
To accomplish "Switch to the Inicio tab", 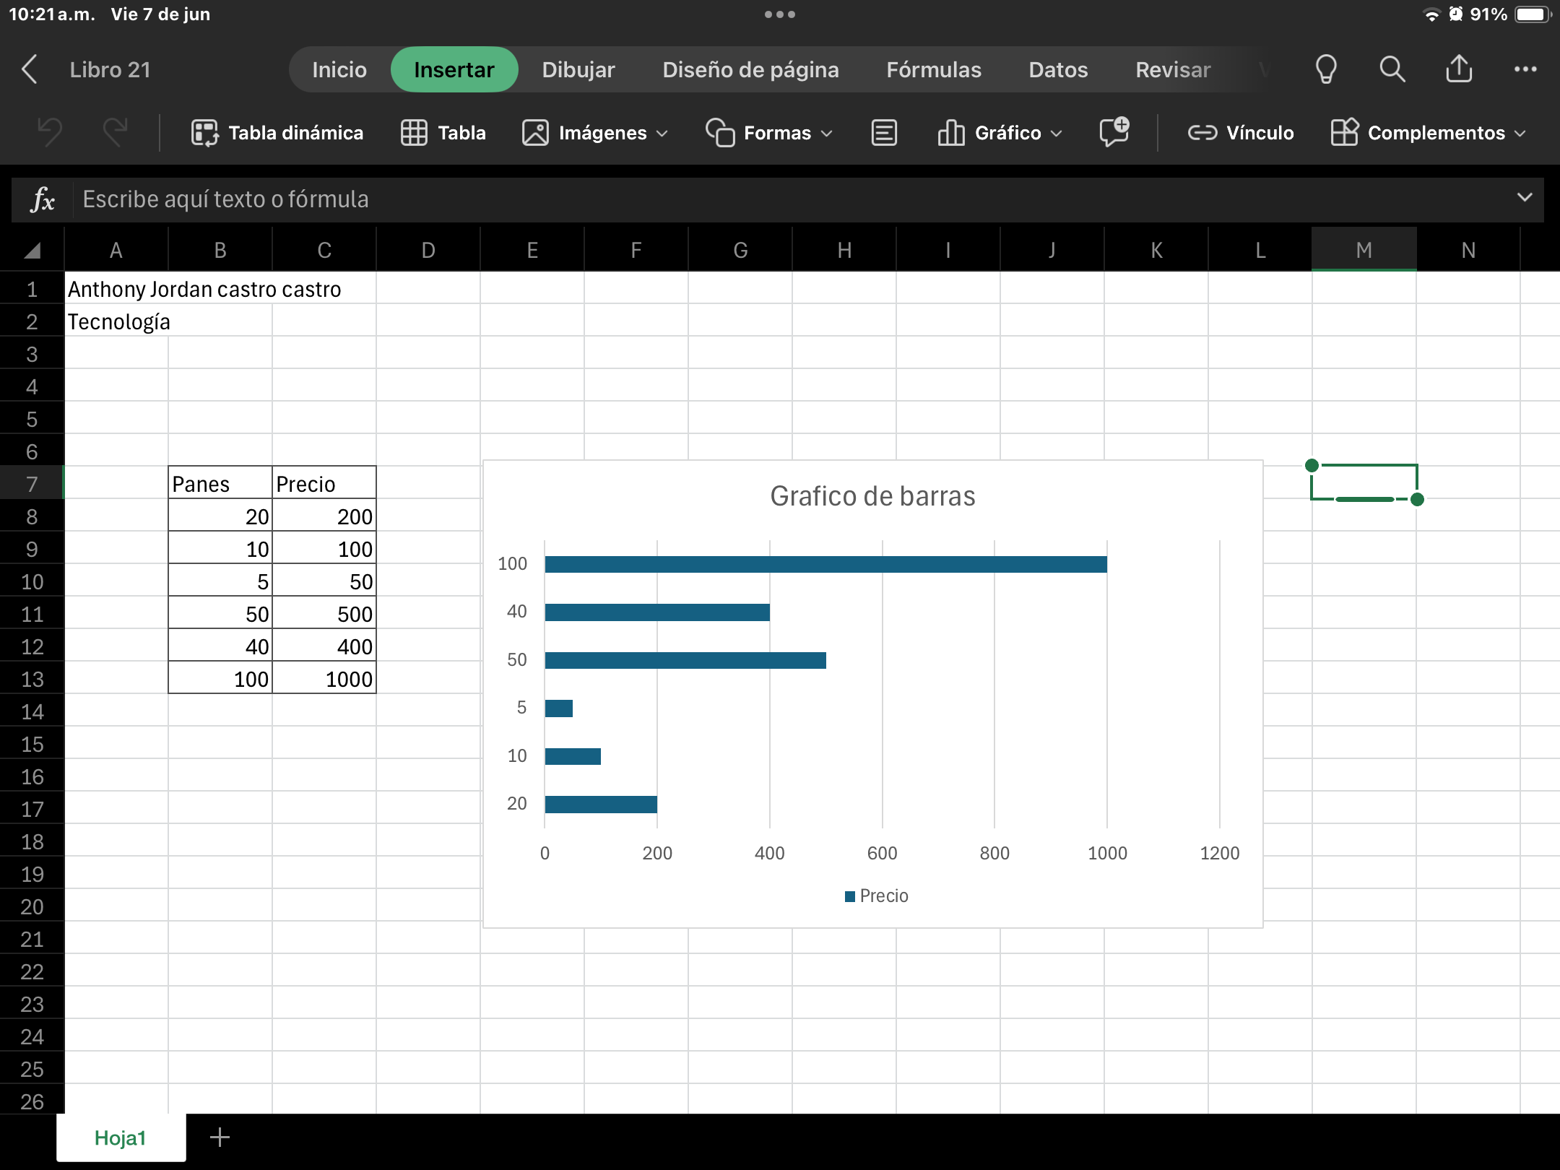I will [x=339, y=69].
